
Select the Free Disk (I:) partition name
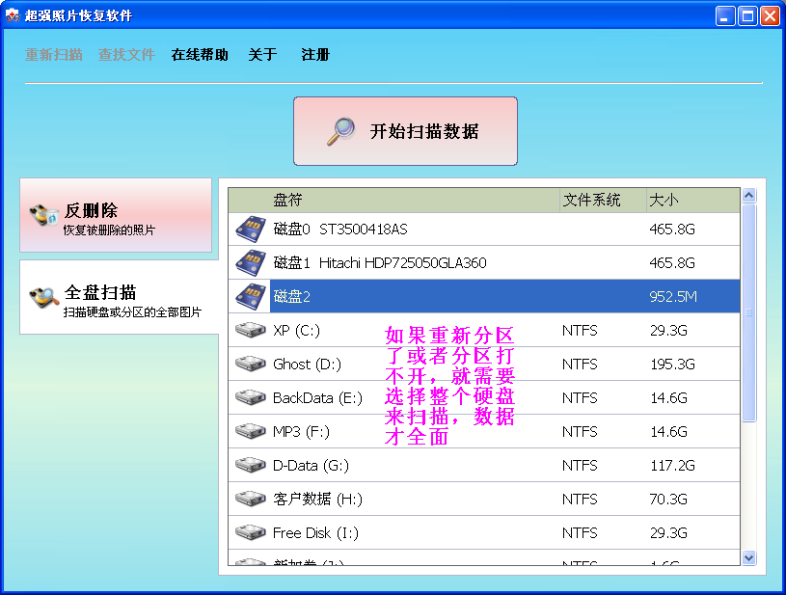[315, 533]
